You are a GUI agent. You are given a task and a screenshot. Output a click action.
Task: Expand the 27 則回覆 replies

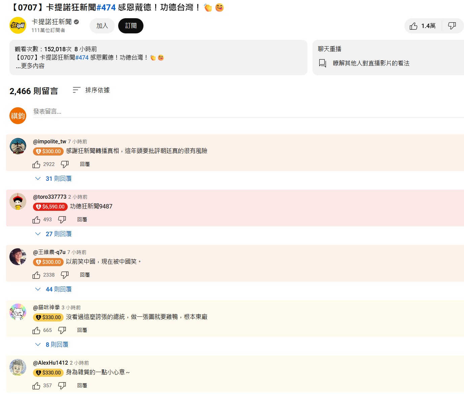coord(54,234)
